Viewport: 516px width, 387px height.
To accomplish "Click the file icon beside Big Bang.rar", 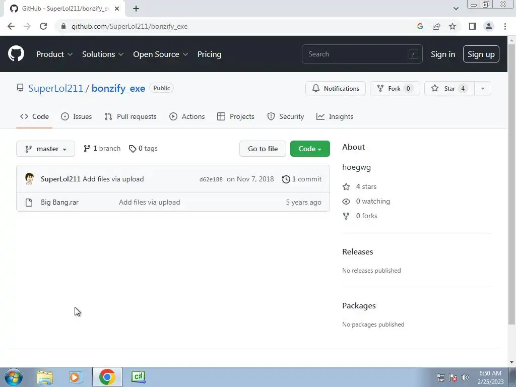I will tap(29, 203).
